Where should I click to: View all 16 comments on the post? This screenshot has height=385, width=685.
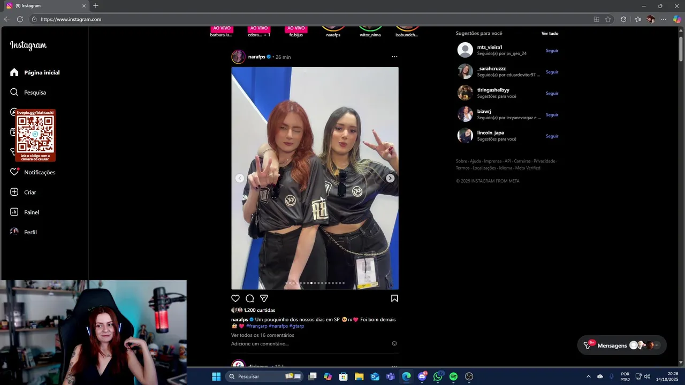click(x=262, y=335)
